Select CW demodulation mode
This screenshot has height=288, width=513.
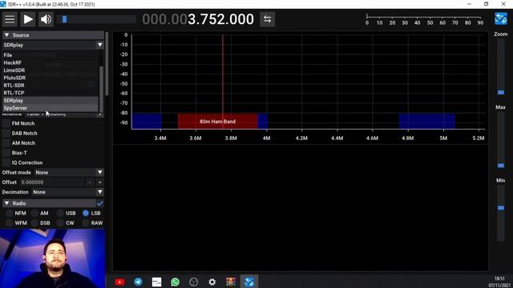(x=60, y=223)
